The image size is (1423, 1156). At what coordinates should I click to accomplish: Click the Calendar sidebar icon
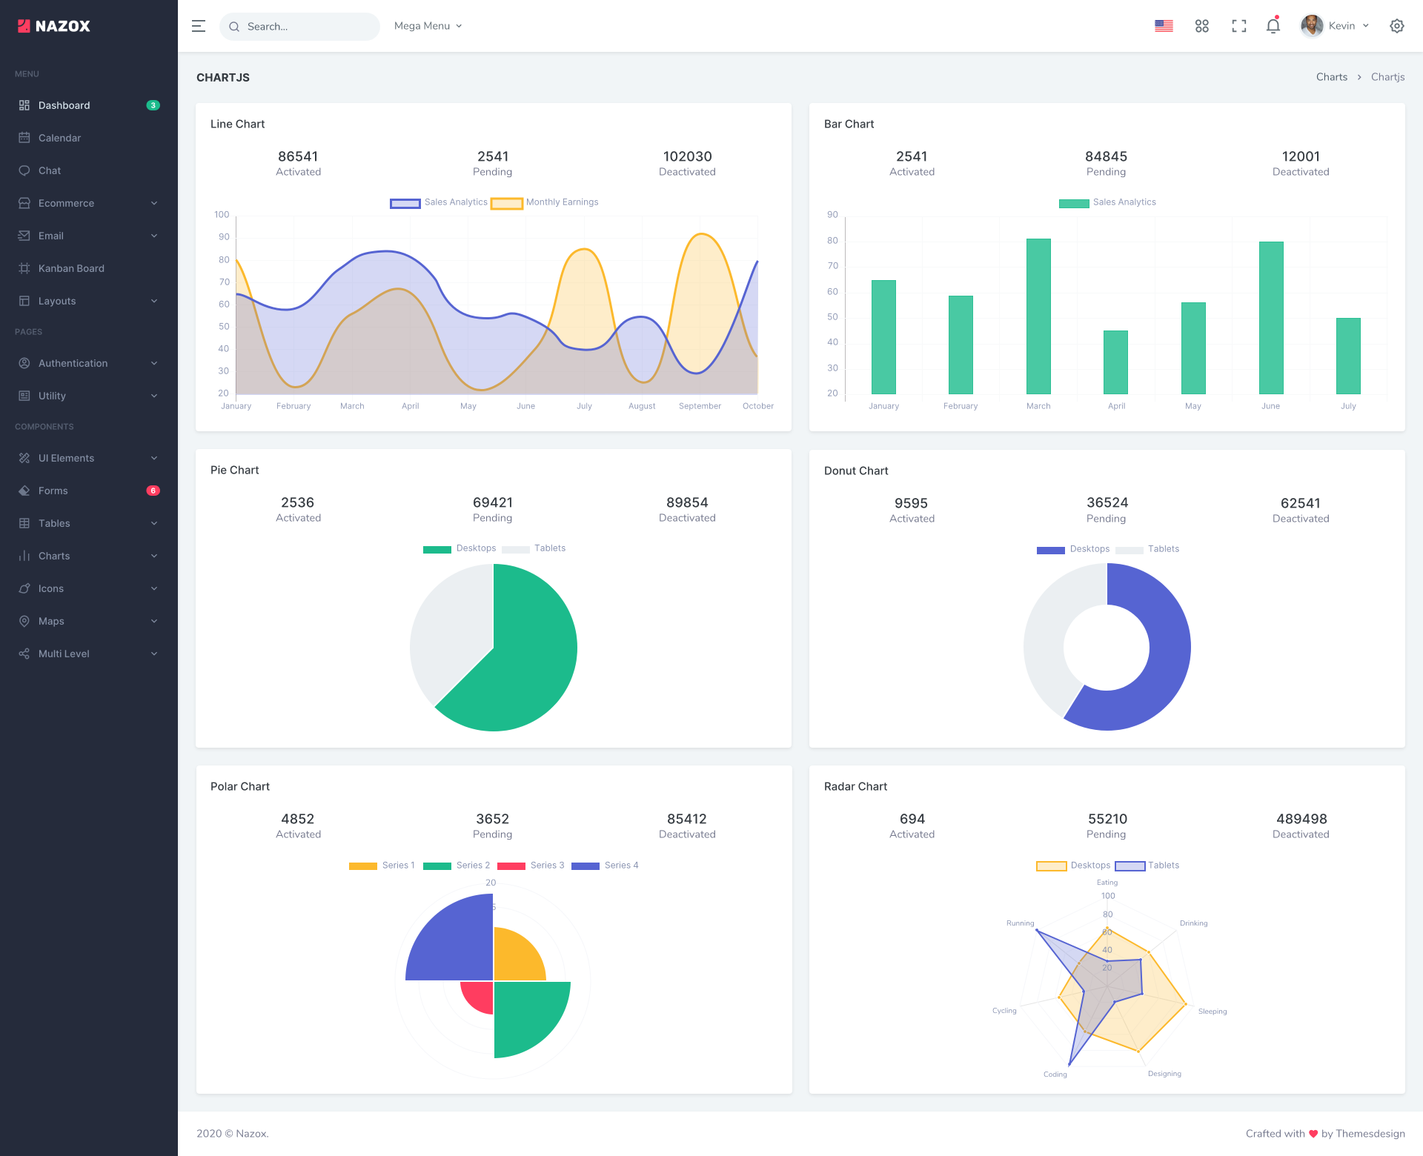24,138
